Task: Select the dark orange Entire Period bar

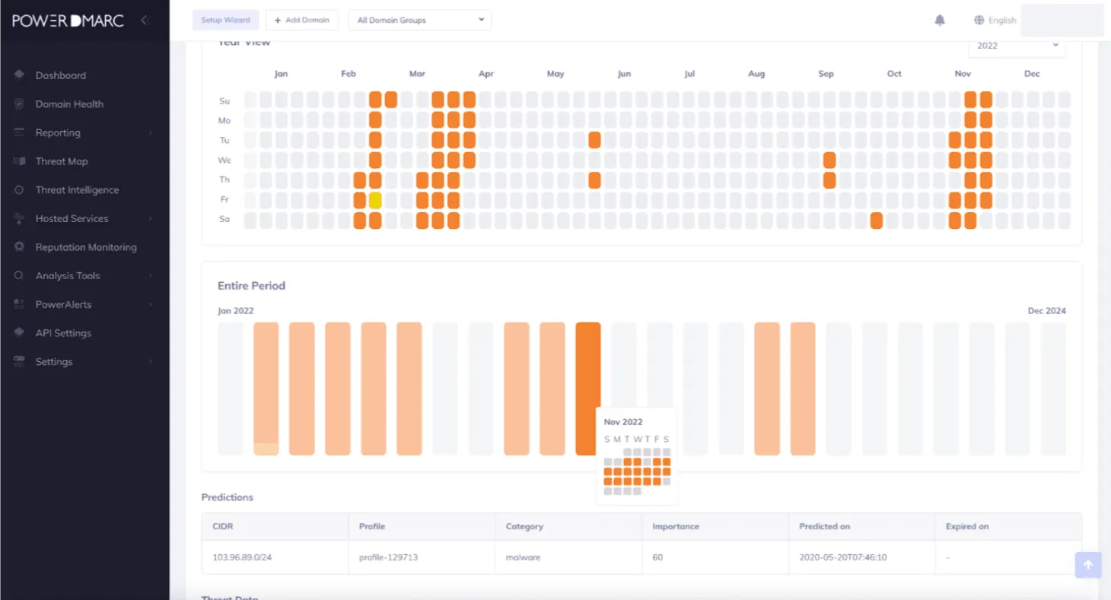Action: point(587,388)
